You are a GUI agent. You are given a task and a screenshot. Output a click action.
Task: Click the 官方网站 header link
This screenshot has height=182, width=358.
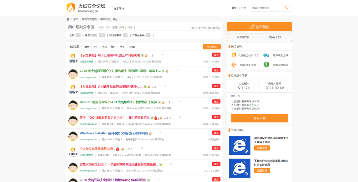(119, 8)
